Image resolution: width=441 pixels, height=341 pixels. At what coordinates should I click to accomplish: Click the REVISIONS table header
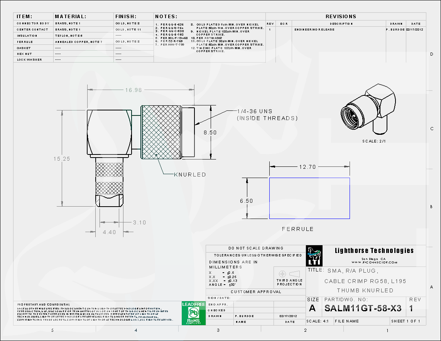(x=341, y=17)
